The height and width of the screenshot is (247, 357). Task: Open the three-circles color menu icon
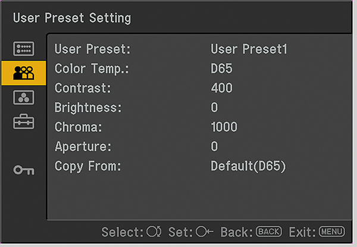pyautogui.click(x=23, y=97)
